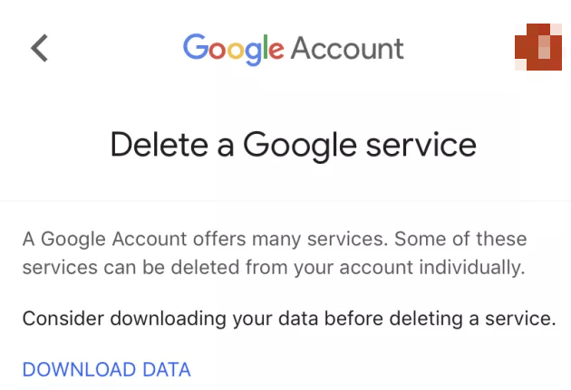Click the DOWNLOAD DATA link
Image resolution: width=571 pixels, height=390 pixels.
(106, 369)
